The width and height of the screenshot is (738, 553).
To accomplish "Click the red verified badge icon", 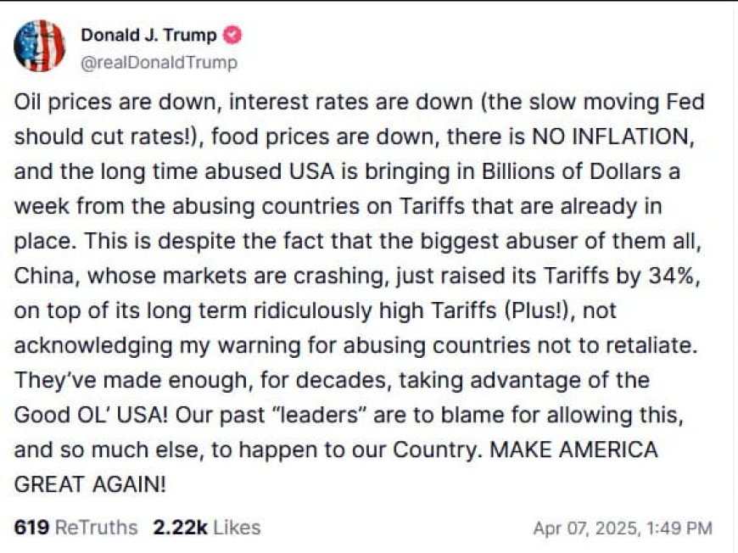I will [x=232, y=36].
